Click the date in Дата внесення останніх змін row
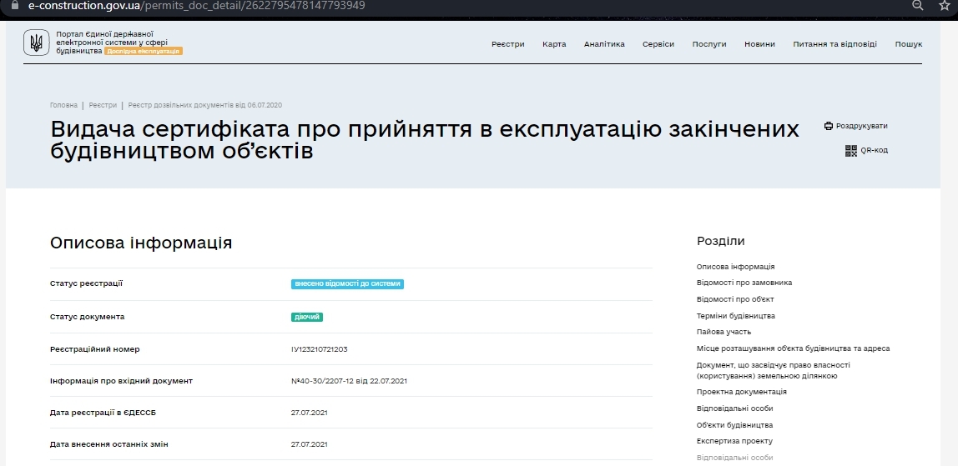The height and width of the screenshot is (466, 958). pos(310,444)
